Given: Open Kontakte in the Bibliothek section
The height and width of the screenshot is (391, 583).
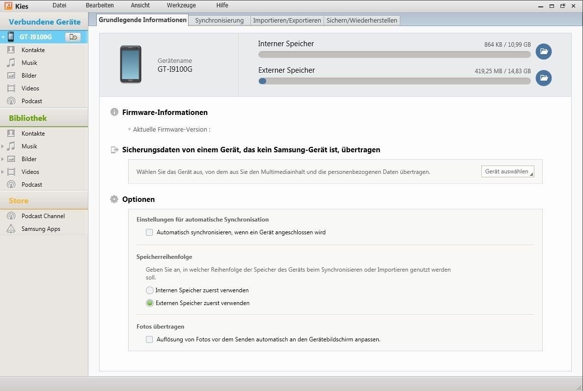Looking at the screenshot, I should click(x=33, y=133).
